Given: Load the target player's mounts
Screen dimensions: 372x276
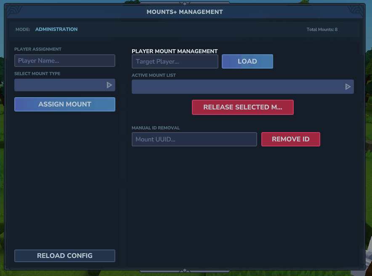Looking at the screenshot, I should (247, 61).
